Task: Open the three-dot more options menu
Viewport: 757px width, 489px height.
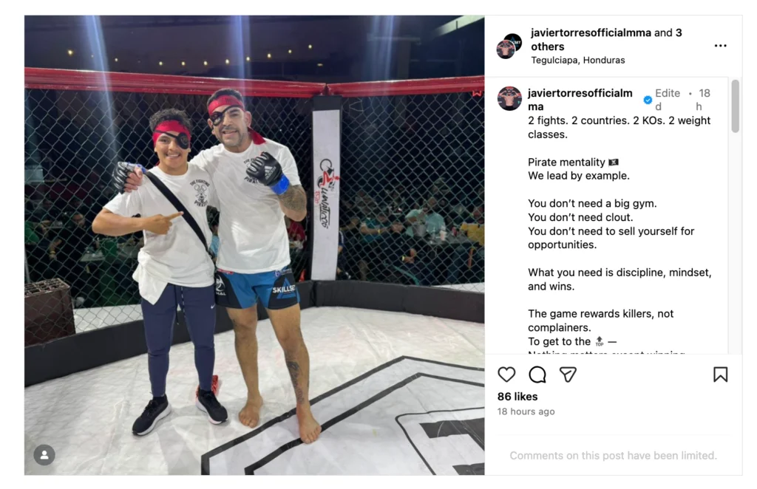Action: pyautogui.click(x=720, y=46)
